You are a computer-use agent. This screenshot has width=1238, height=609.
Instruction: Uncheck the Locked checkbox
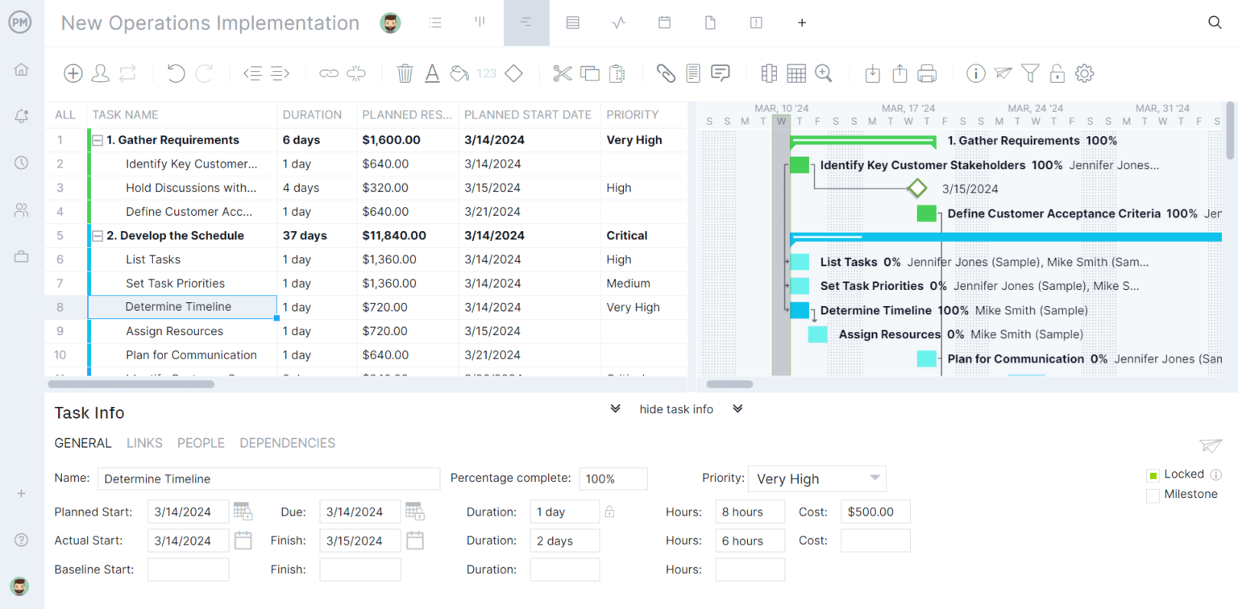(1153, 474)
